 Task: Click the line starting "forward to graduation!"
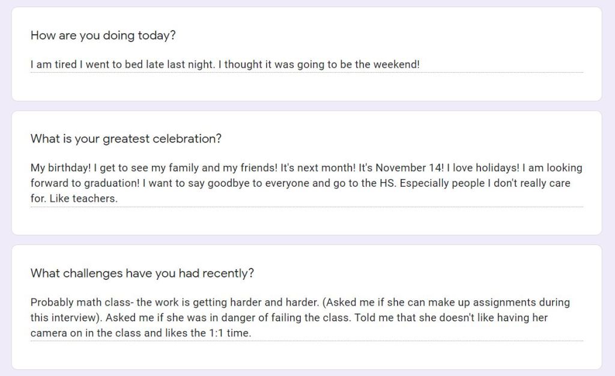(300, 183)
